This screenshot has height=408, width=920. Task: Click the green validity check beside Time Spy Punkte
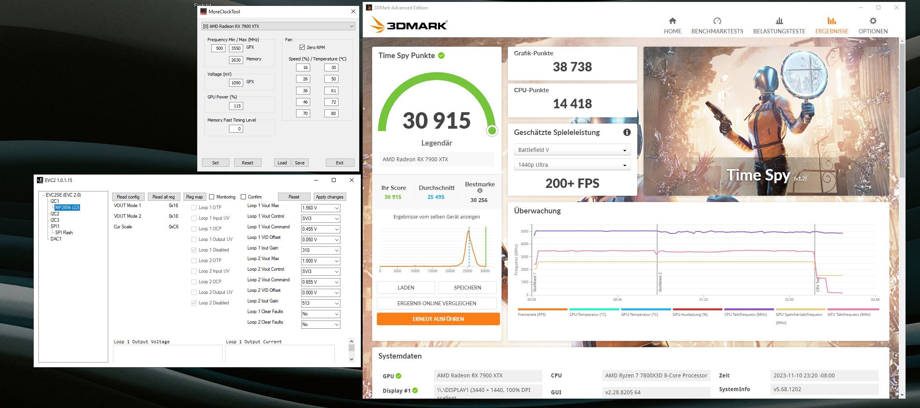click(x=441, y=55)
